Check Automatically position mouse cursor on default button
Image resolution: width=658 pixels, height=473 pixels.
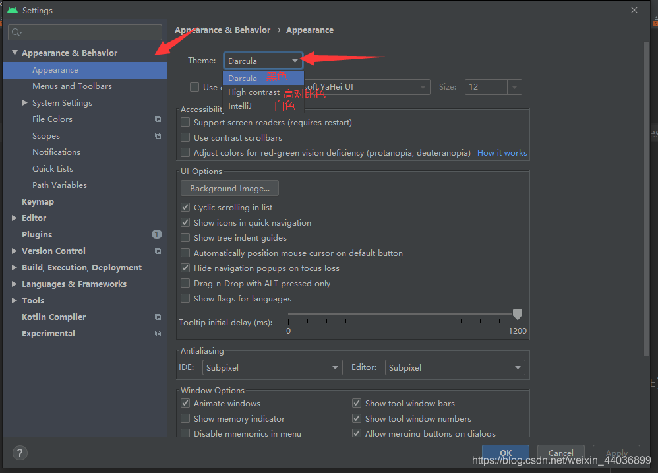(185, 253)
